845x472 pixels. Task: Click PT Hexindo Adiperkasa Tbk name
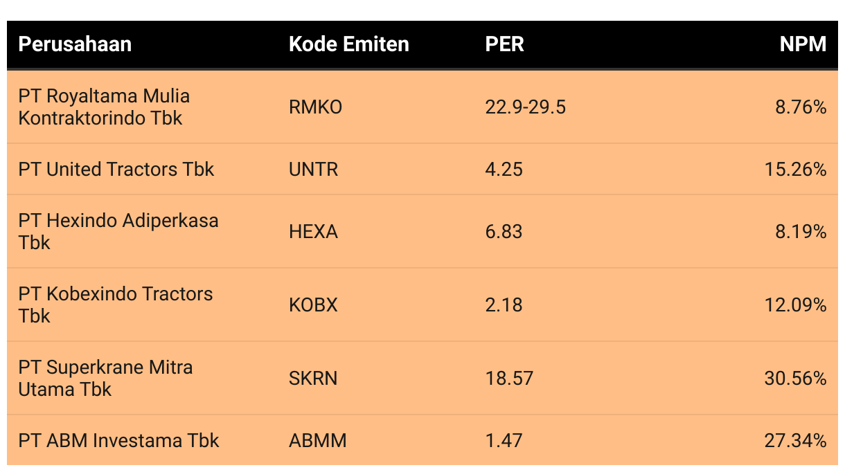(118, 231)
